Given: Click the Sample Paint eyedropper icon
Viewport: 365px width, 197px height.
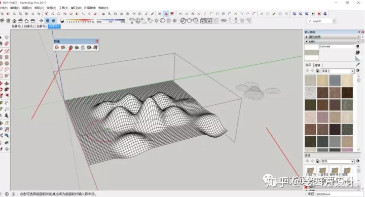Looking at the screenshot, I should 357,64.
